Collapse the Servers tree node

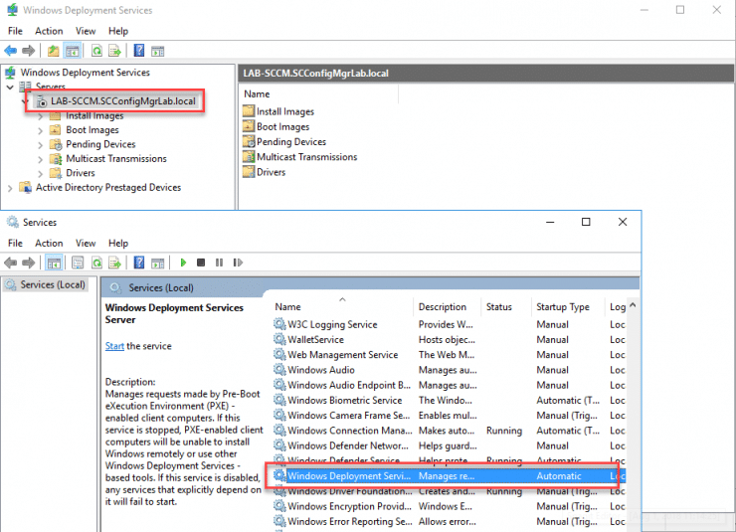pyautogui.click(x=11, y=88)
